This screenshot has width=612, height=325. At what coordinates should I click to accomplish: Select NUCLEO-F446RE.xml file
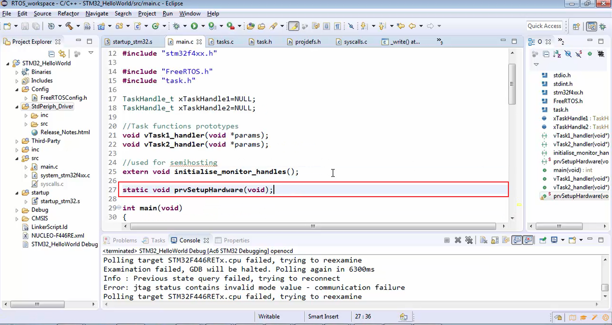(58, 236)
